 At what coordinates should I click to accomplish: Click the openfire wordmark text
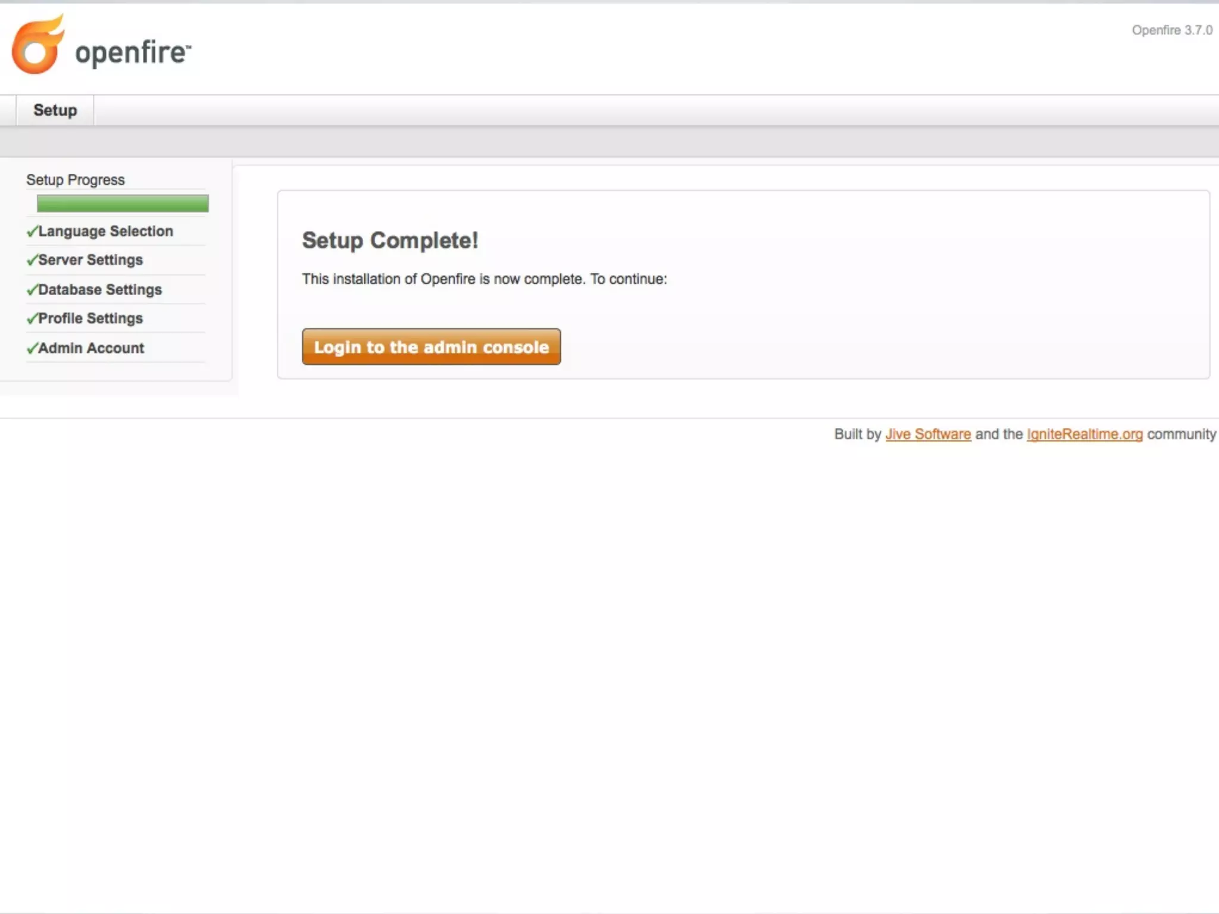(132, 52)
